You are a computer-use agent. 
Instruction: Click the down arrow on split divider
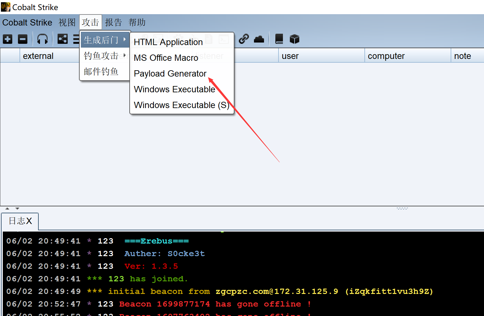(x=17, y=209)
